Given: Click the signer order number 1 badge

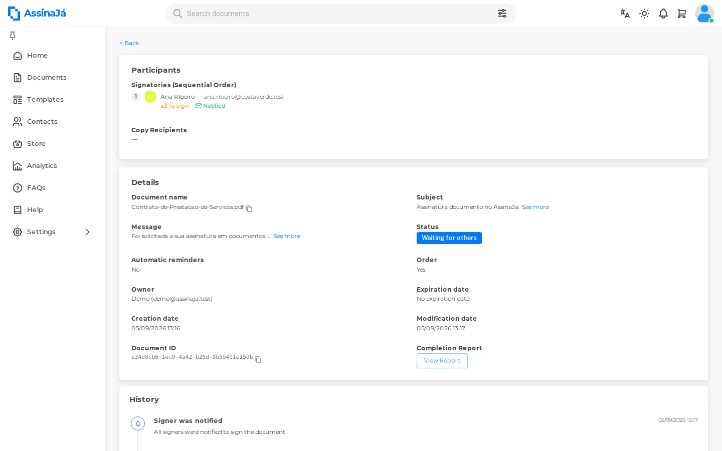Looking at the screenshot, I should pyautogui.click(x=136, y=97).
